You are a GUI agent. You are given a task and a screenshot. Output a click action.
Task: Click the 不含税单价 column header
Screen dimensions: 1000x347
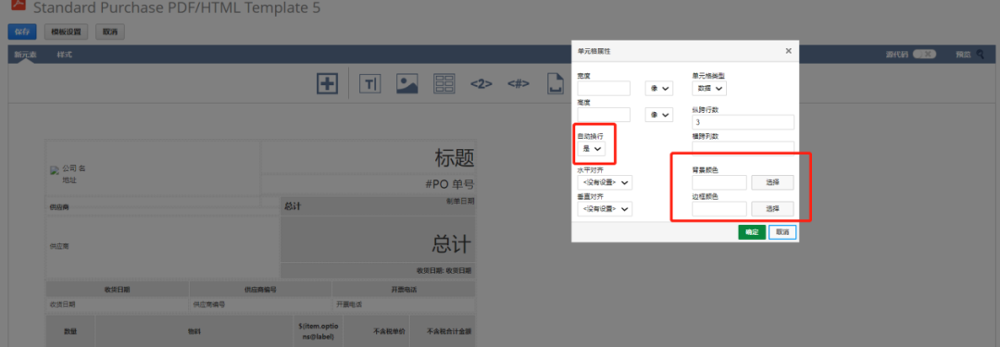point(376,331)
